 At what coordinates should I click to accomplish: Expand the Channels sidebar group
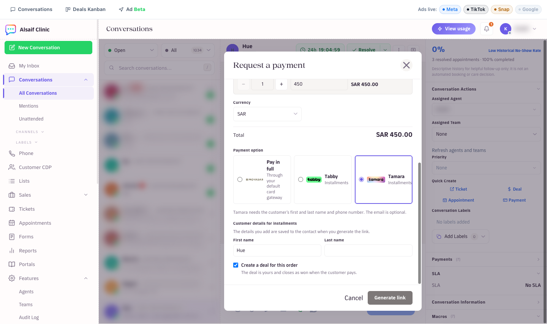(30, 132)
